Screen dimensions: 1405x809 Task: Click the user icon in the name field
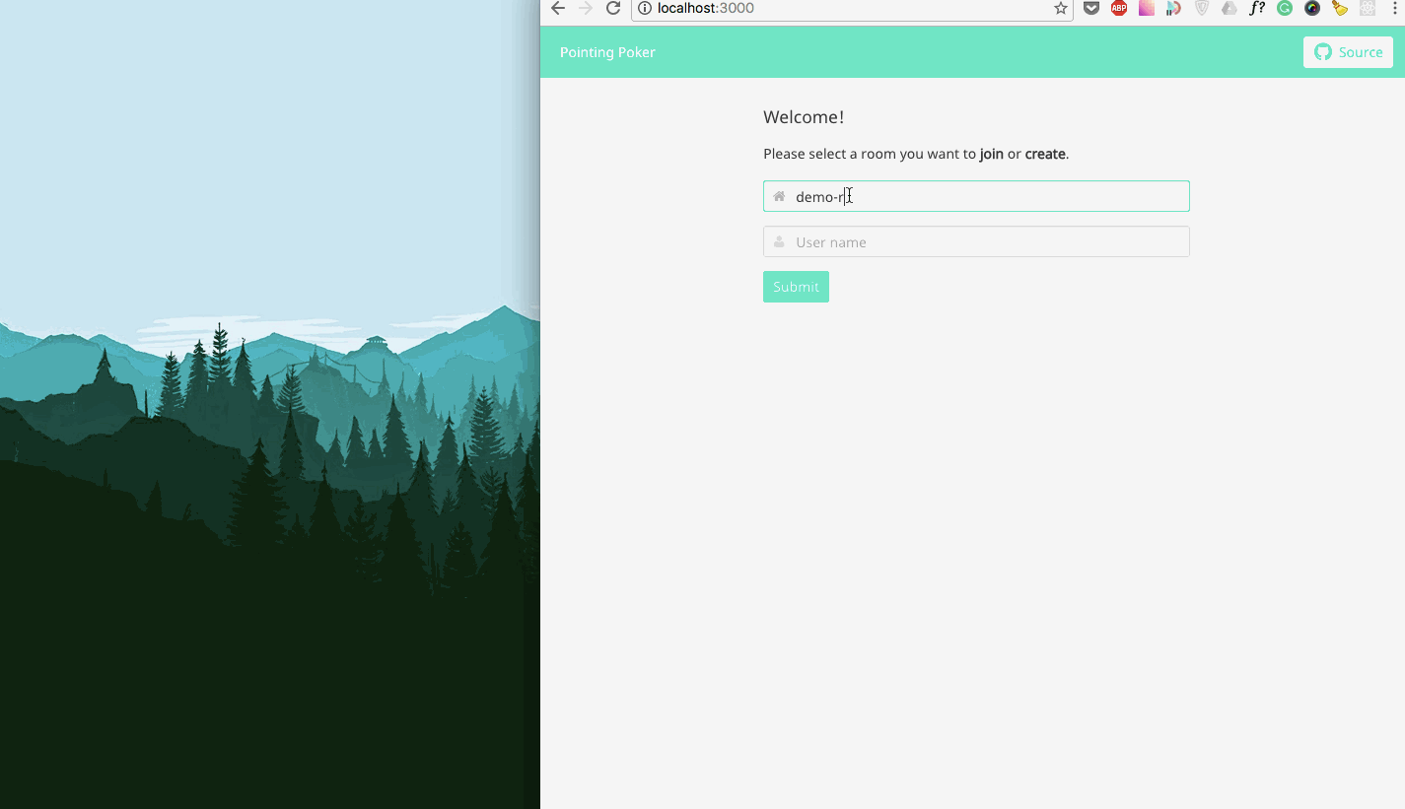pos(779,241)
